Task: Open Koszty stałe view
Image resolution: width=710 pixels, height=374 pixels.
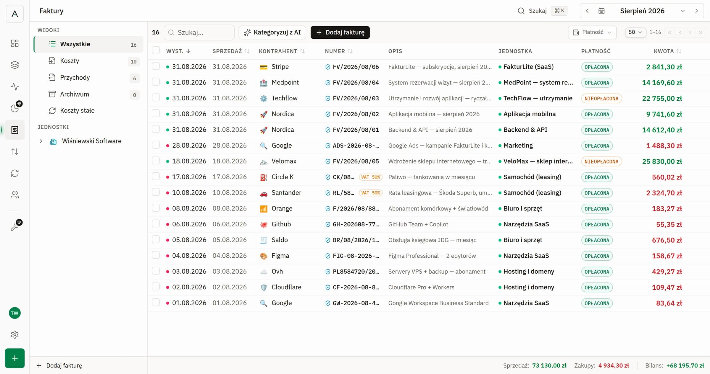Action: tap(89, 111)
